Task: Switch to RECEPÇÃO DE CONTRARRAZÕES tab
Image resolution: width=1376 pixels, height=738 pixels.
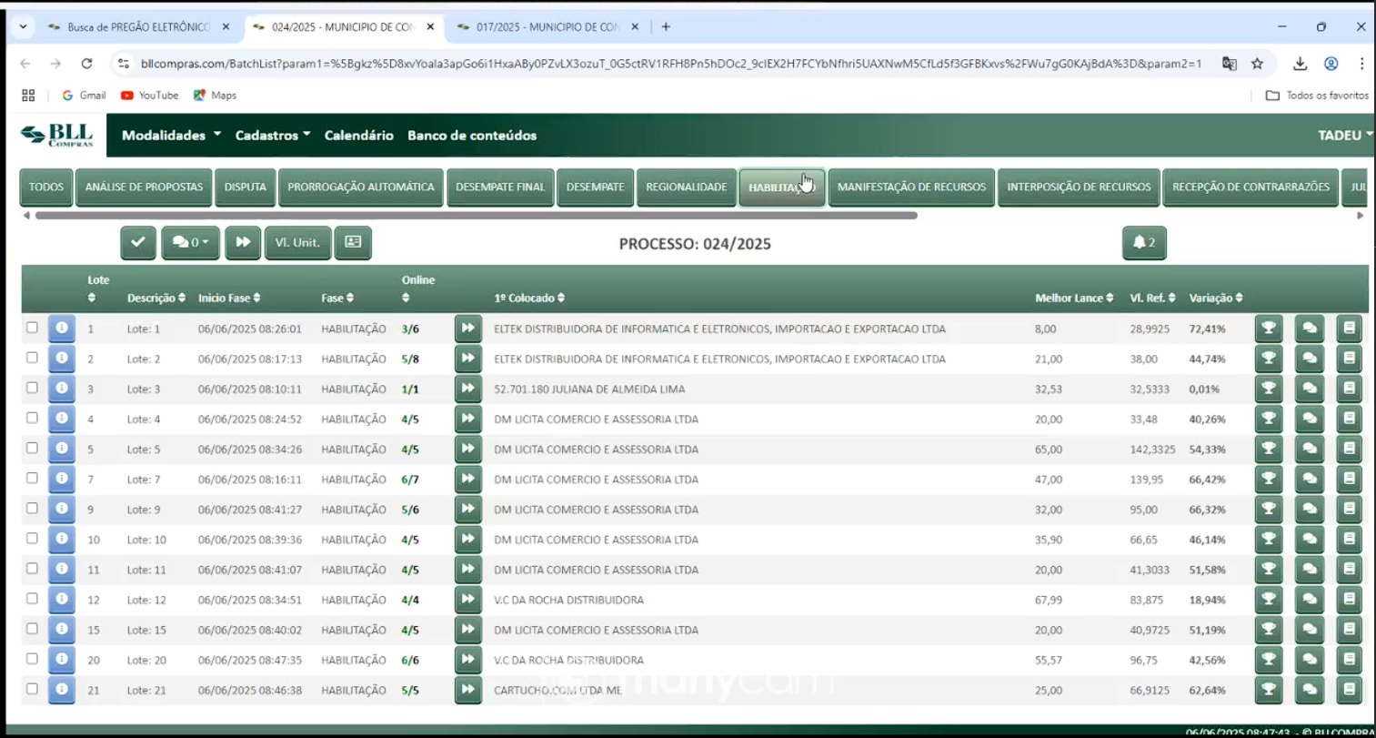Action: [1250, 187]
